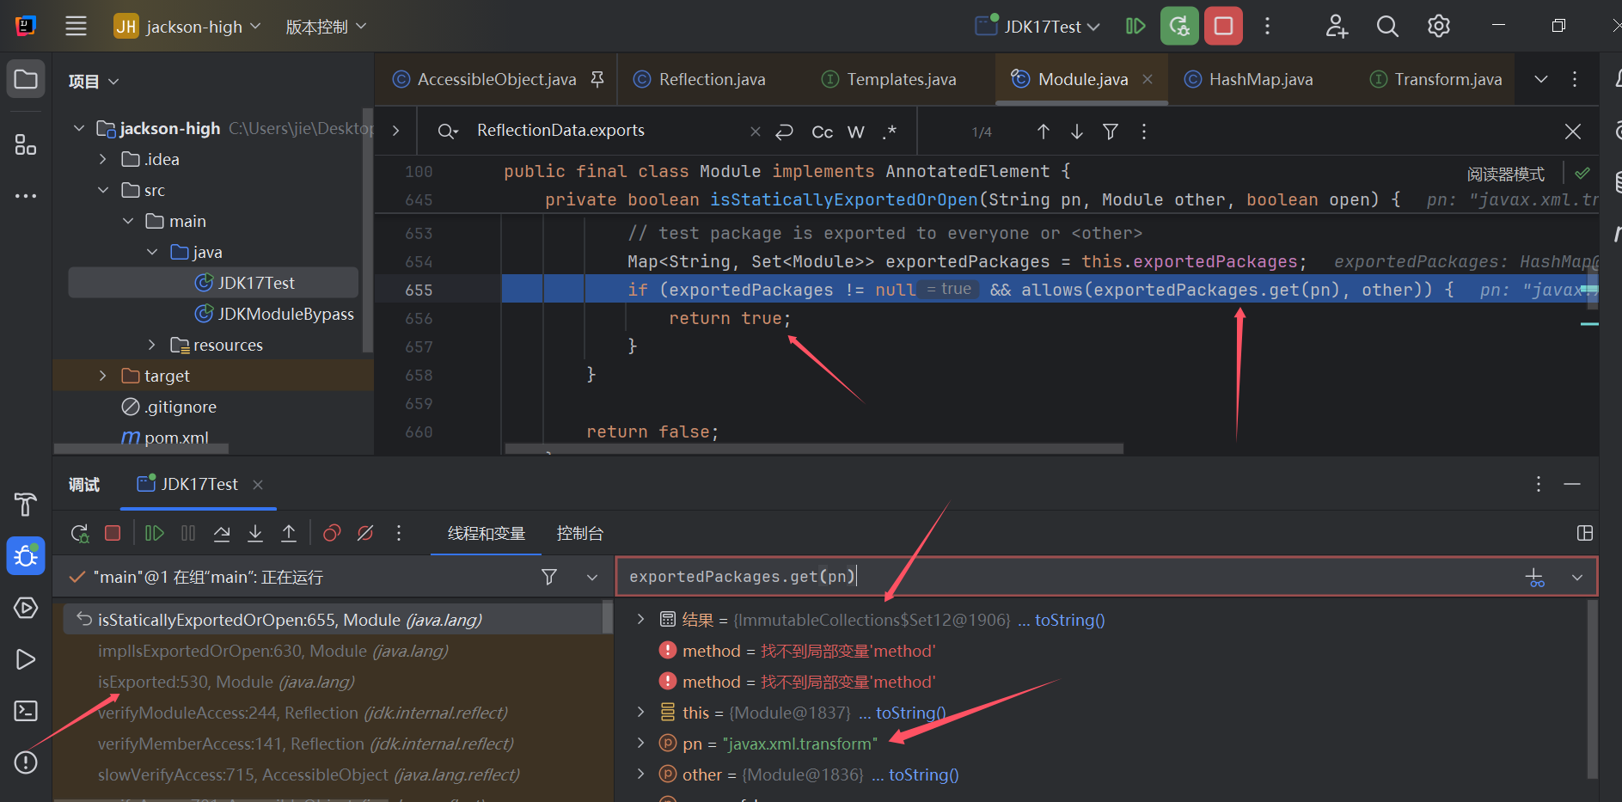Open the Project tool window folder icon
Screen dimensions: 1622x802
pyautogui.click(x=26, y=80)
